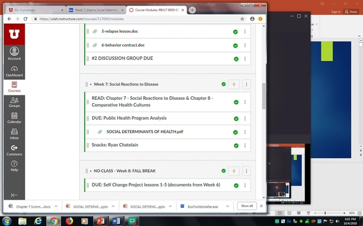
Task: Collapse the Canvas navigation sidebar arrow
Action: [x=14, y=195]
